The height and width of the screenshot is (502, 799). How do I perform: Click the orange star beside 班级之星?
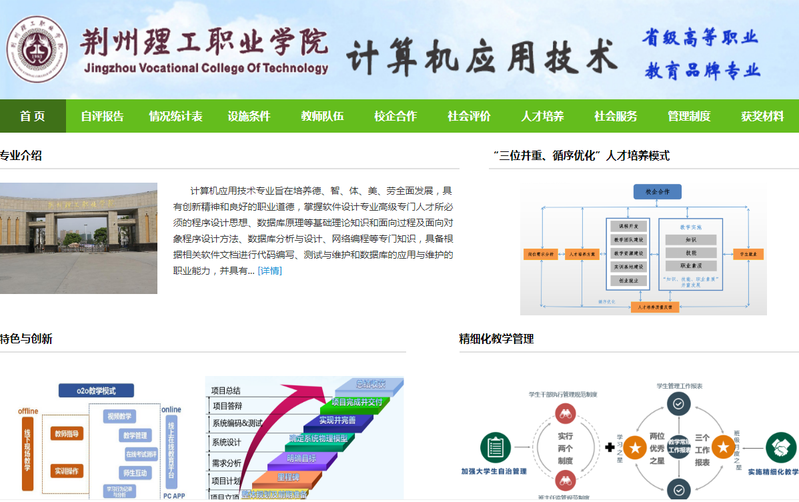point(722,447)
